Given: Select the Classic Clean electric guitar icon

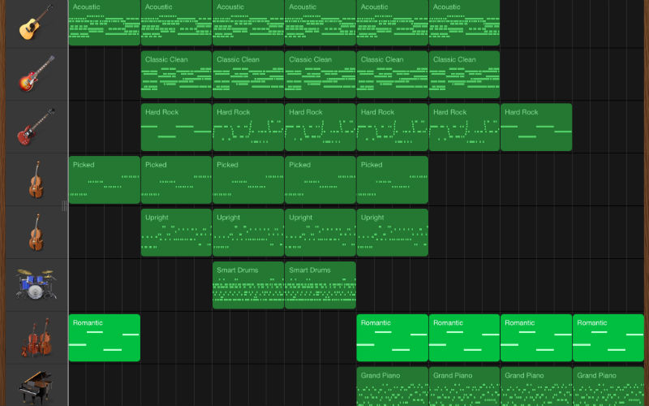Looking at the screenshot, I should [x=37, y=74].
